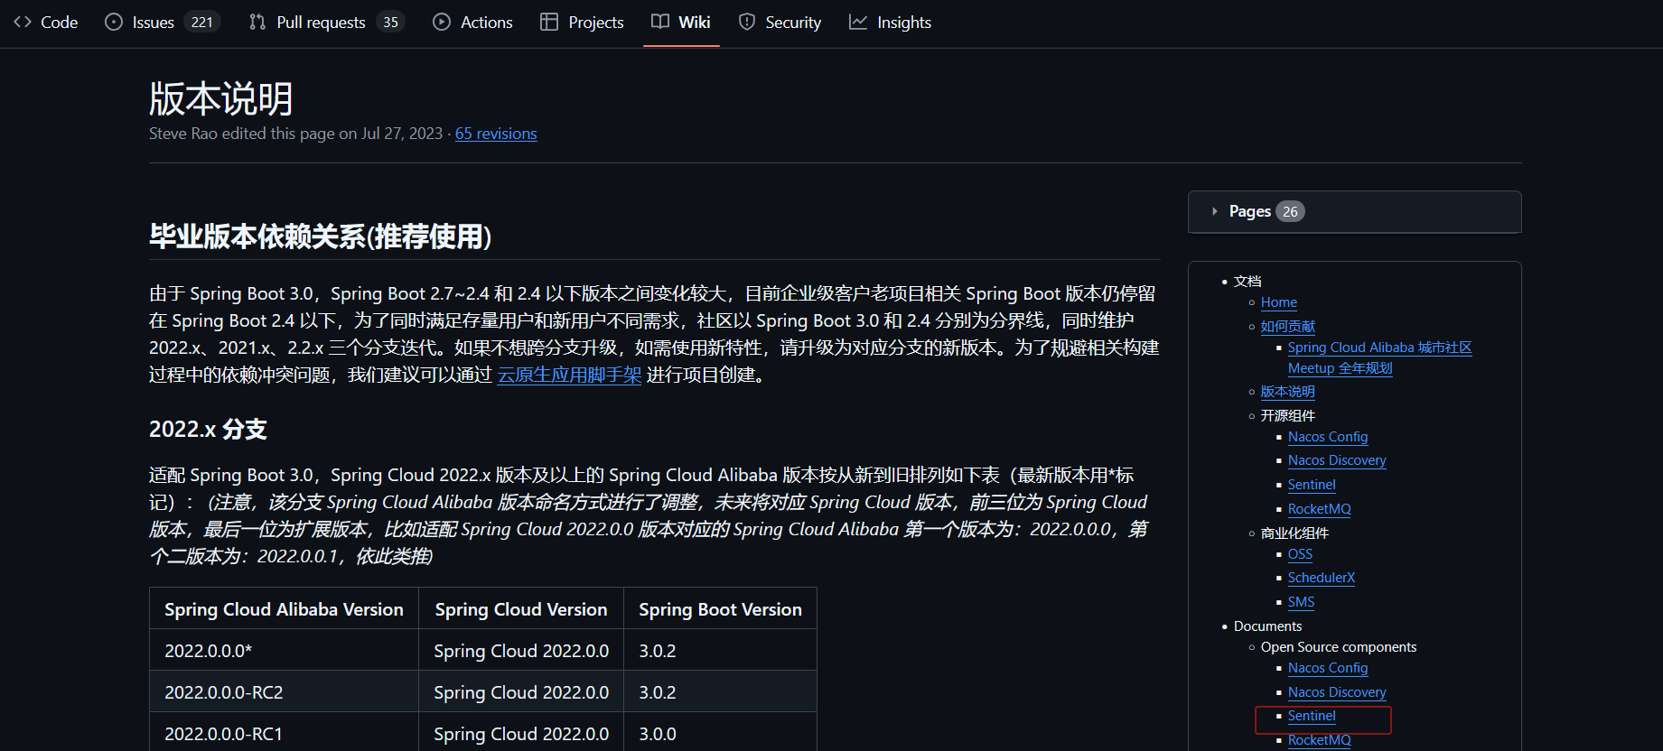Click the Pages count badge 26
Image resolution: width=1663 pixels, height=751 pixels.
1290,211
